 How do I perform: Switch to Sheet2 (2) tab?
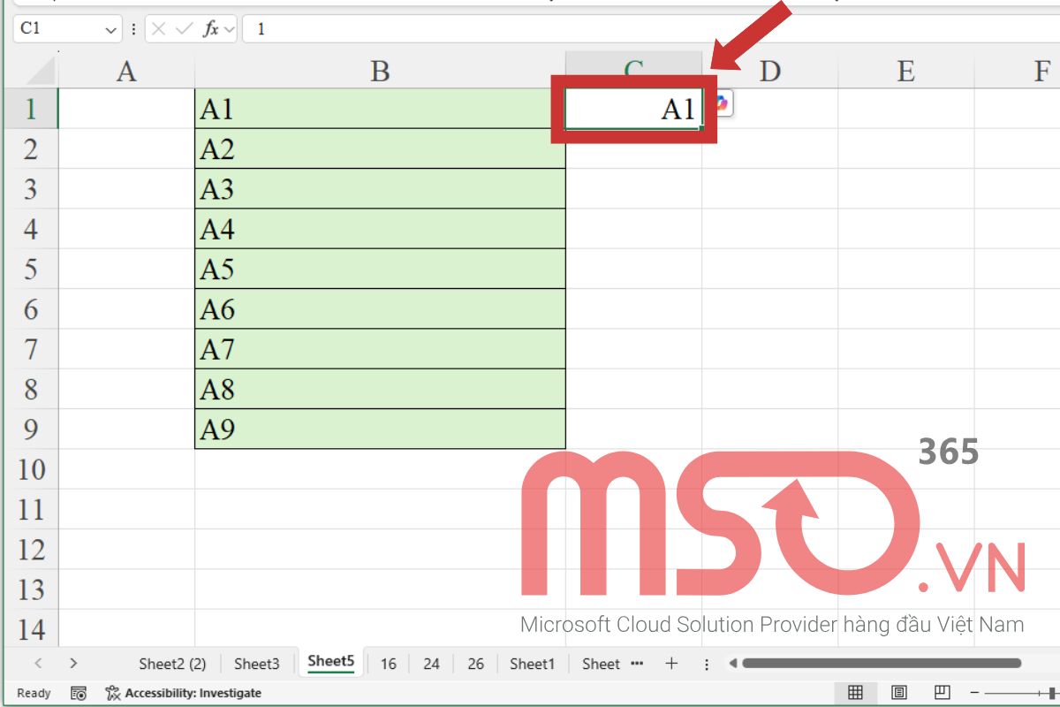click(172, 664)
